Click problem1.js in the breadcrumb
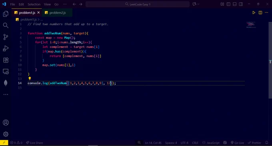The width and height of the screenshot is (272, 146). 28,20
